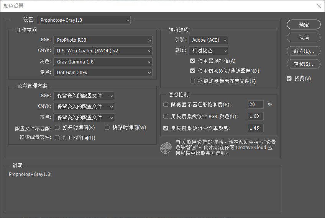Click the 色彩管理方案 section heading
The image size is (325, 218).
coord(32,86)
